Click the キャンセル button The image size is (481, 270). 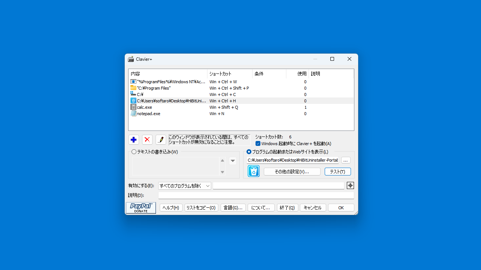(313, 208)
